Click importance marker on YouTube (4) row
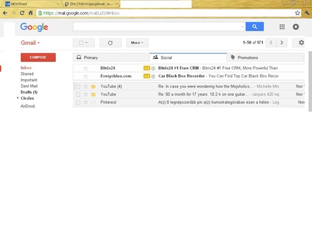 click(94, 86)
